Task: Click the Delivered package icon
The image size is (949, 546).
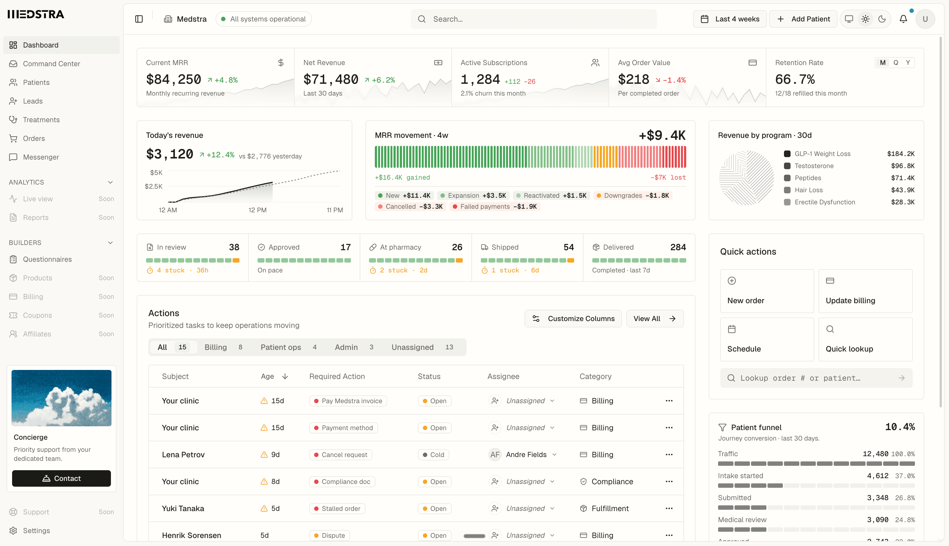Action: click(x=596, y=247)
